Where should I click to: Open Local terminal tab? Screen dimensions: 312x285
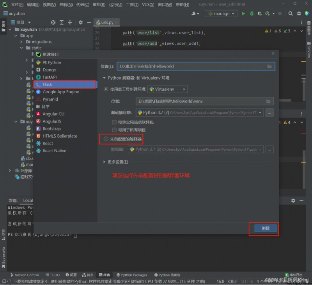click(x=28, y=201)
